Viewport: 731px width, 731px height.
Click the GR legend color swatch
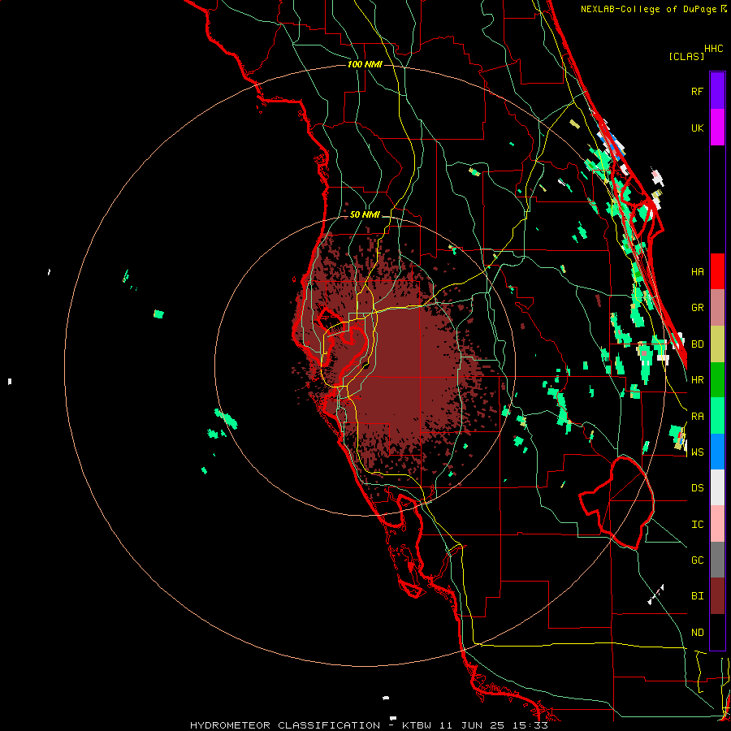tap(717, 308)
